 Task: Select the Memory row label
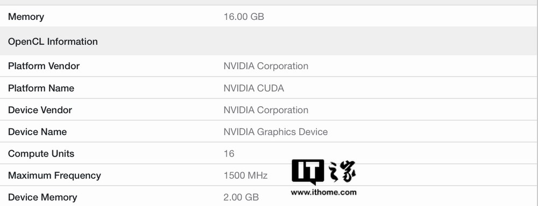tap(26, 17)
